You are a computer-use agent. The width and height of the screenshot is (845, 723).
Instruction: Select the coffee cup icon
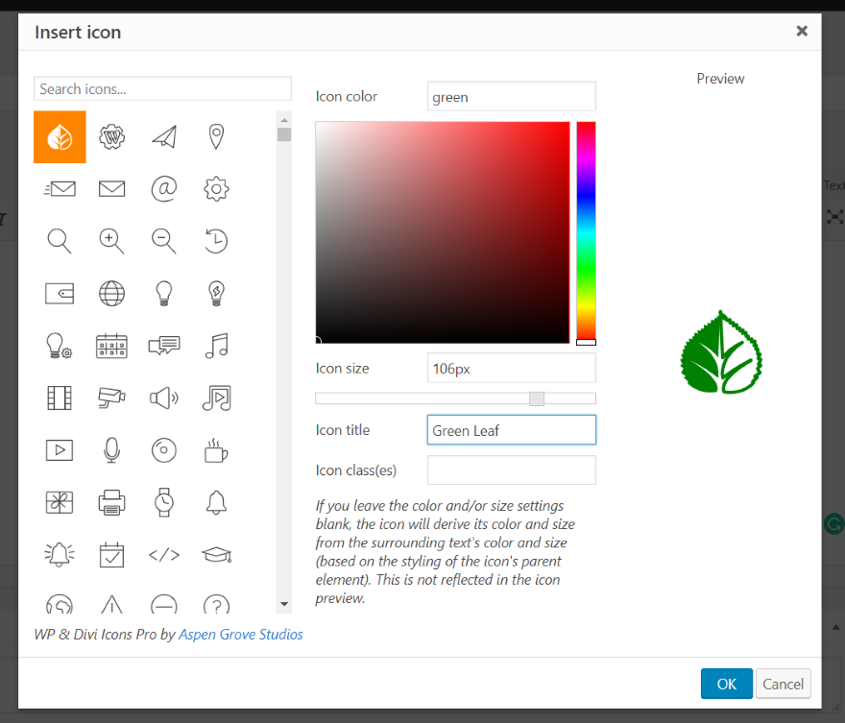click(216, 449)
